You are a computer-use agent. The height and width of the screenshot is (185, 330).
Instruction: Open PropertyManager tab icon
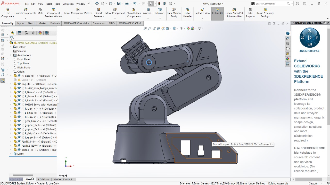(x=19, y=33)
